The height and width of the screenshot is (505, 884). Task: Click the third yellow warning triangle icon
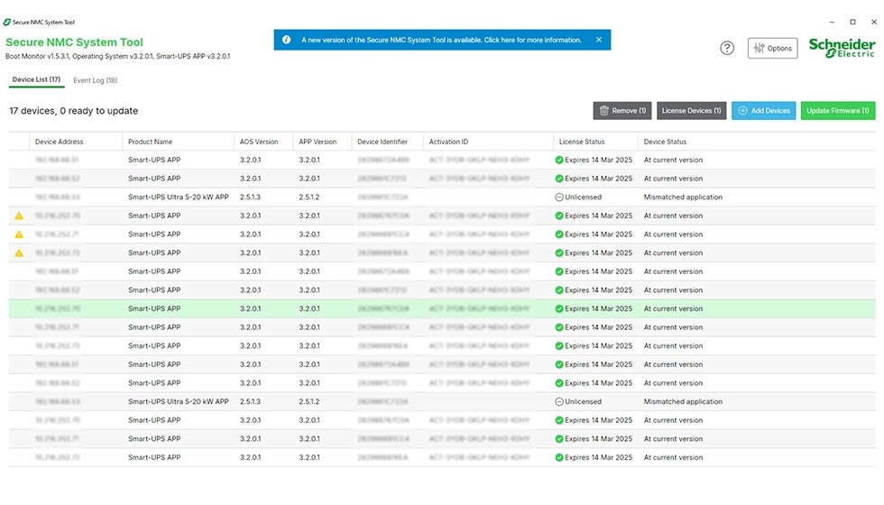click(x=19, y=253)
